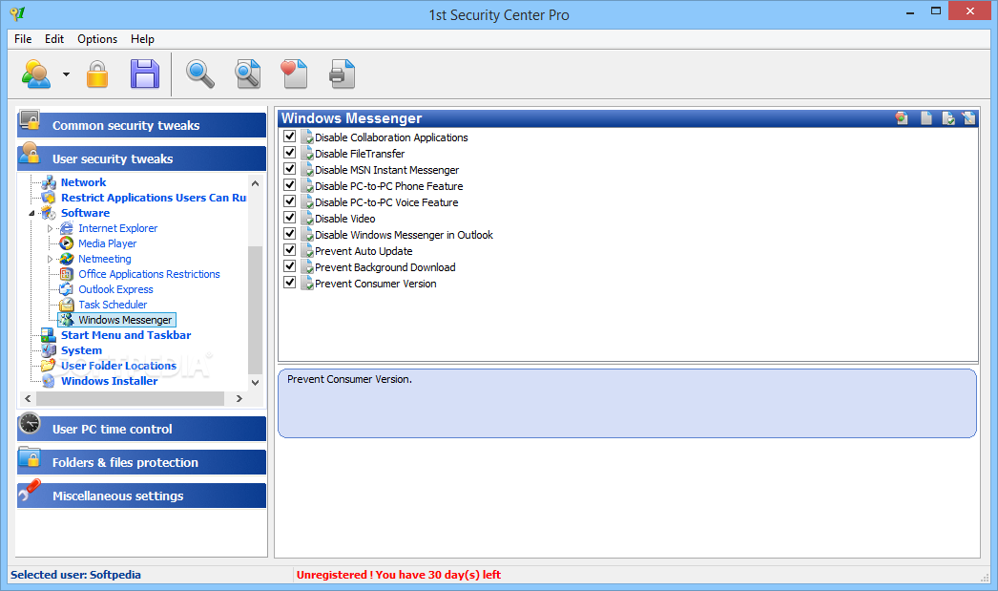Expand the Netmeeting node
The width and height of the screenshot is (998, 591).
click(50, 259)
